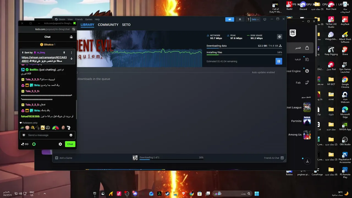Go to the Steam LIBRARY tab
This screenshot has width=352, height=198.
[x=87, y=25]
